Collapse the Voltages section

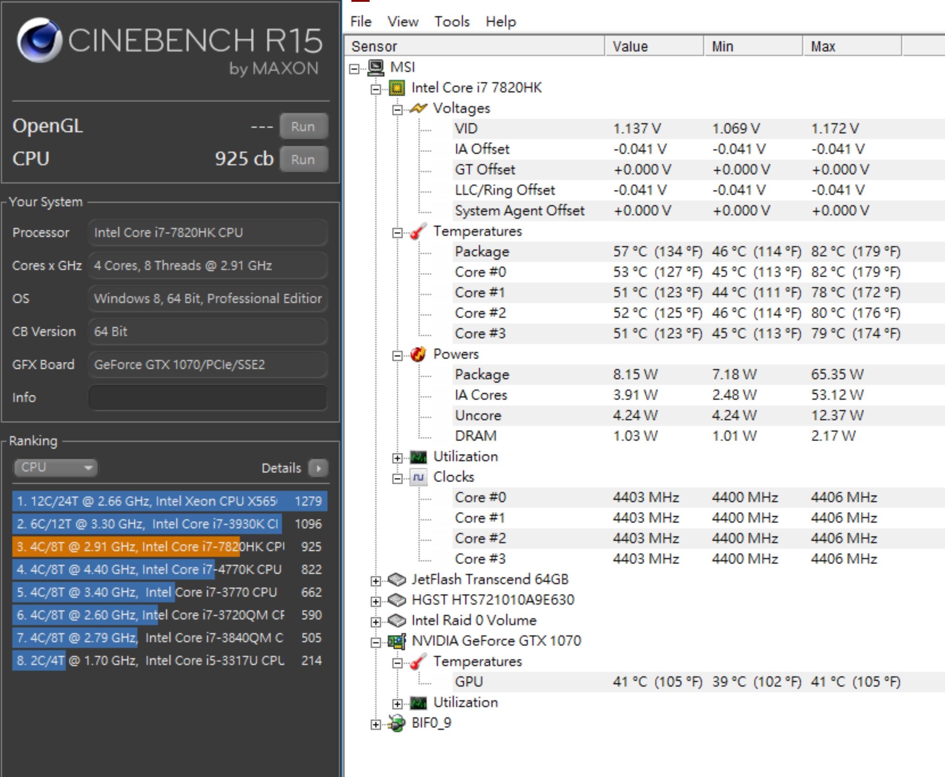pos(397,110)
